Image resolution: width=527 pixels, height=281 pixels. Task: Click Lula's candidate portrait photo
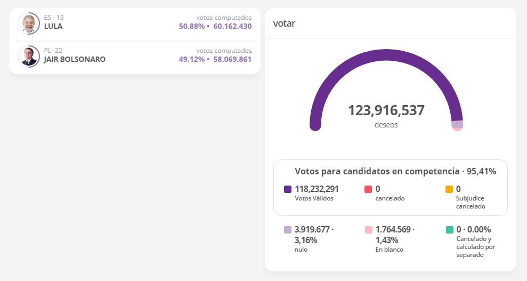(x=28, y=23)
